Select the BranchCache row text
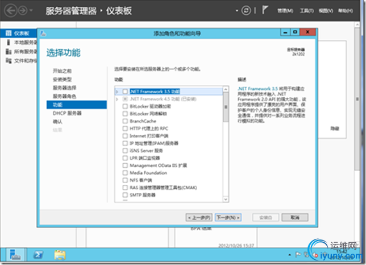 [x=143, y=121]
